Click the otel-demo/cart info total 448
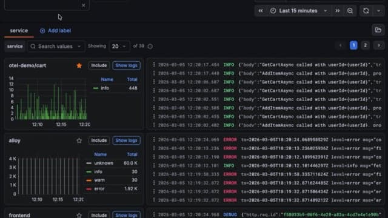388x218 pixels. pos(133,88)
